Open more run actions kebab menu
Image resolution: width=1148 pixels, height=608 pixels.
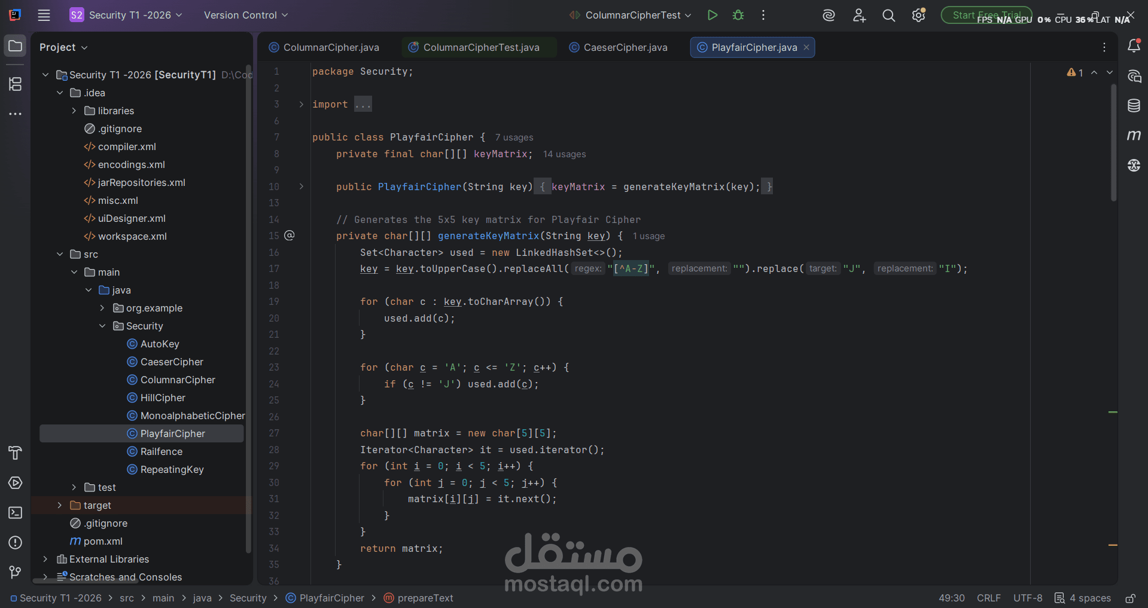coord(763,15)
